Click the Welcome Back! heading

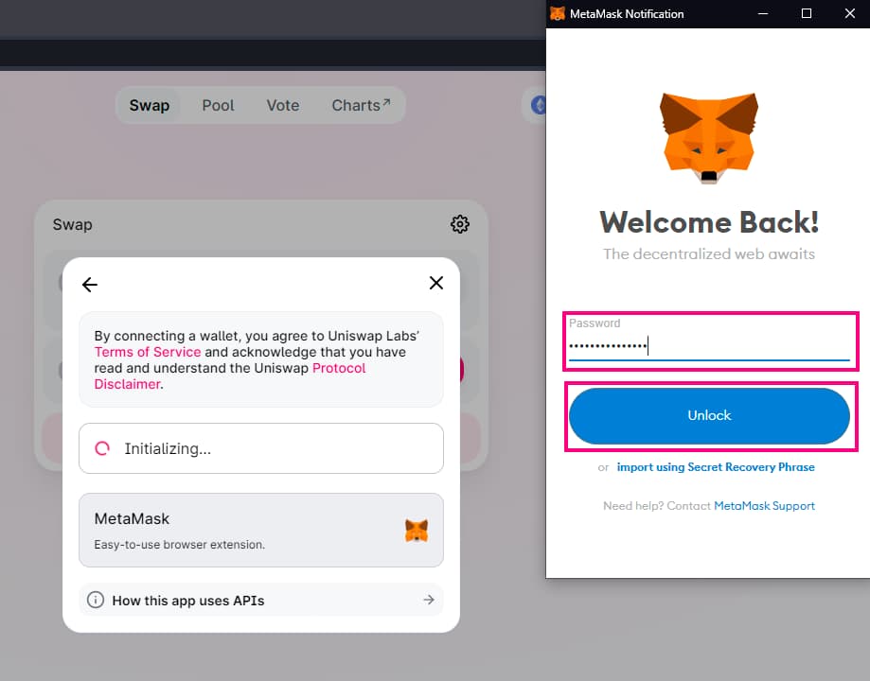click(709, 222)
